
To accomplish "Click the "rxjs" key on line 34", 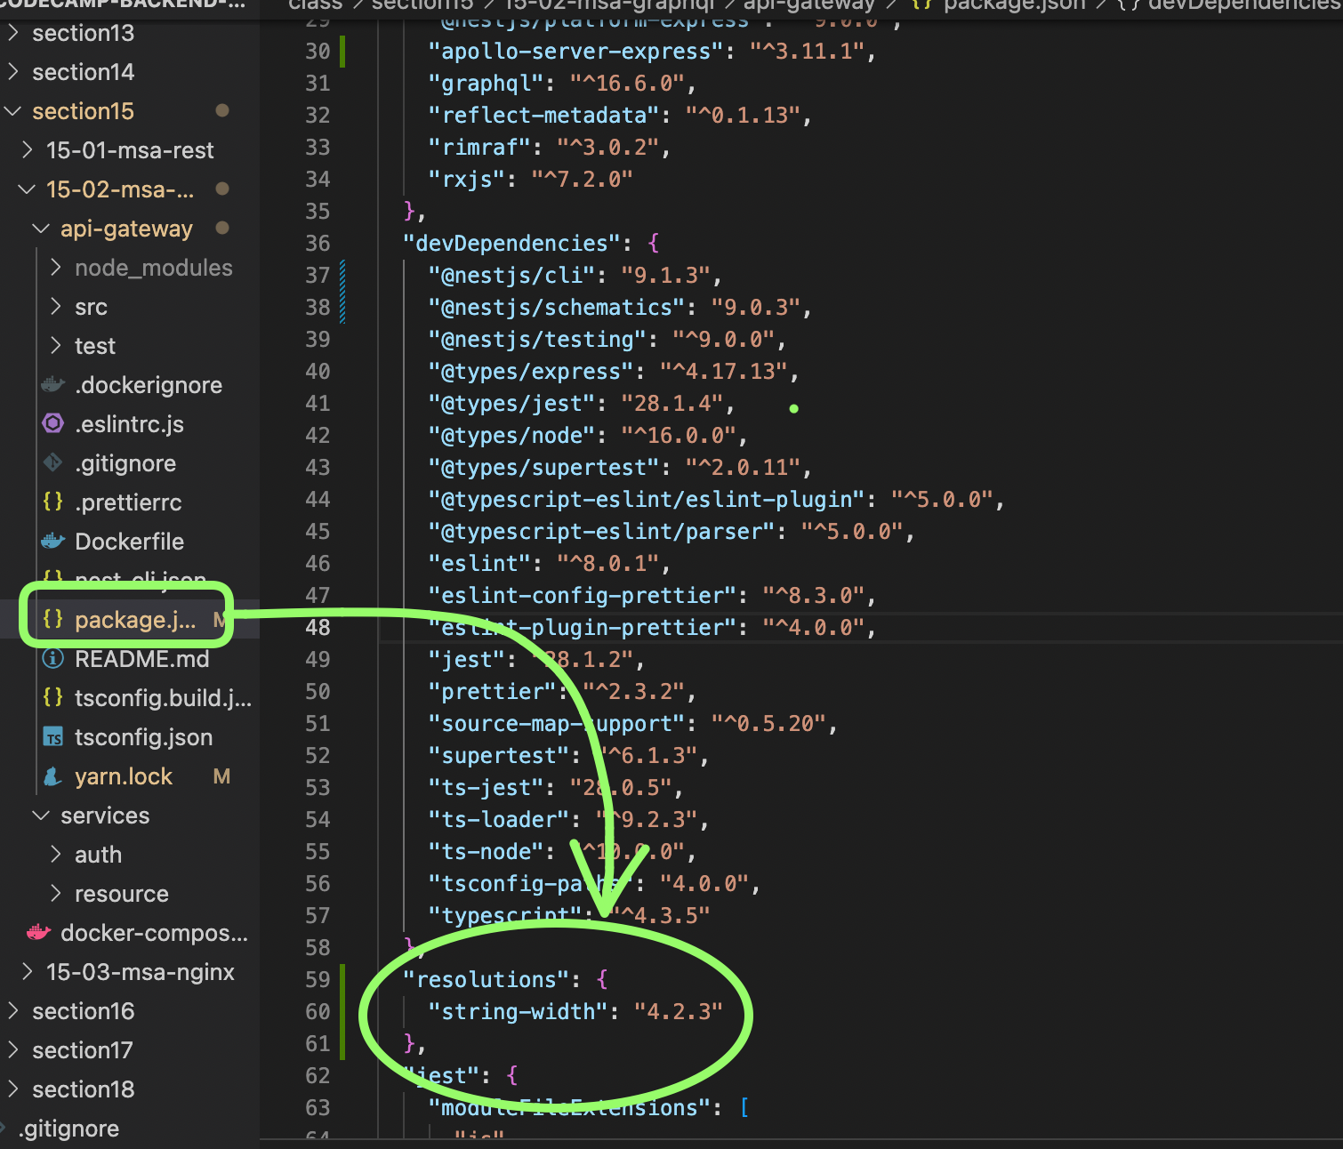I will [467, 179].
